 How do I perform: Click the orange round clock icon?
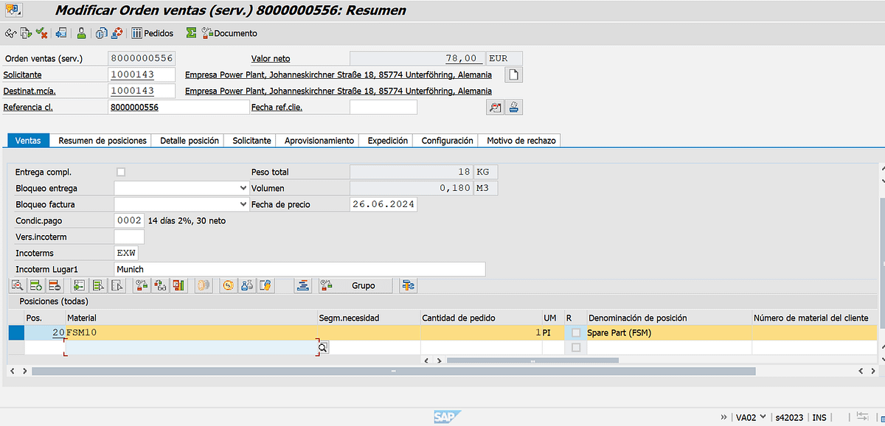click(x=229, y=285)
